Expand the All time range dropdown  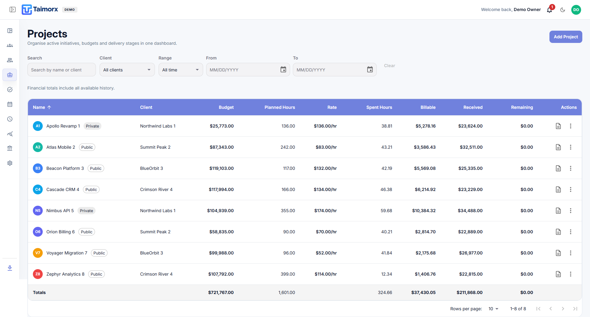pyautogui.click(x=181, y=70)
